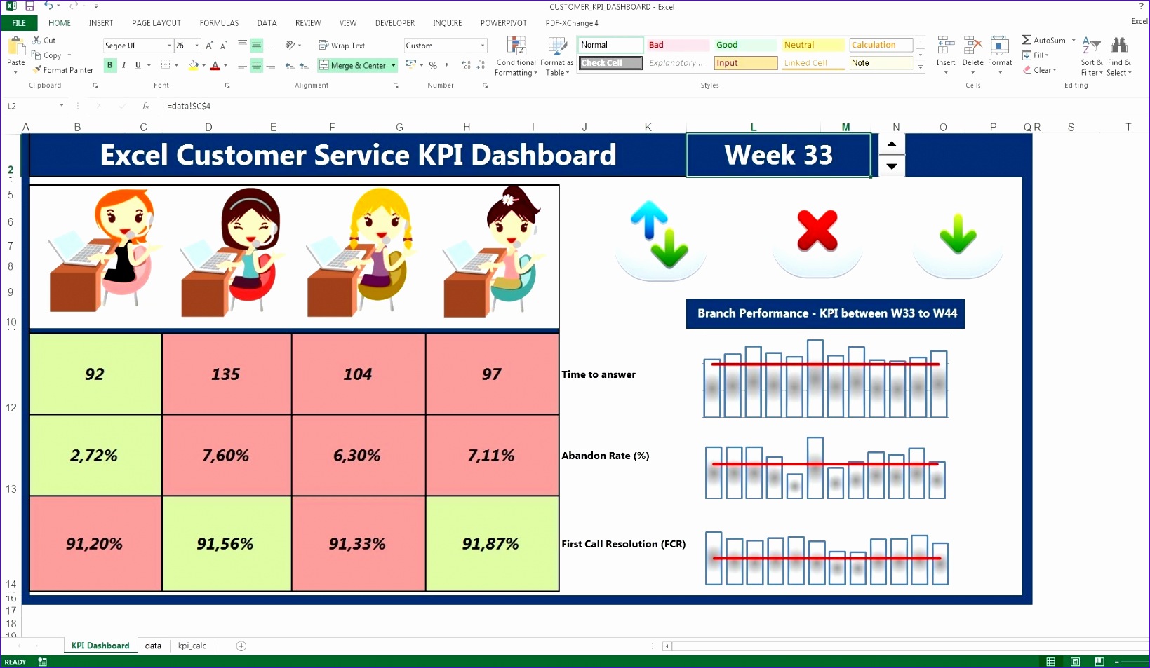Open the Fill Color dropdown arrow
The height and width of the screenshot is (668, 1150).
203,65
